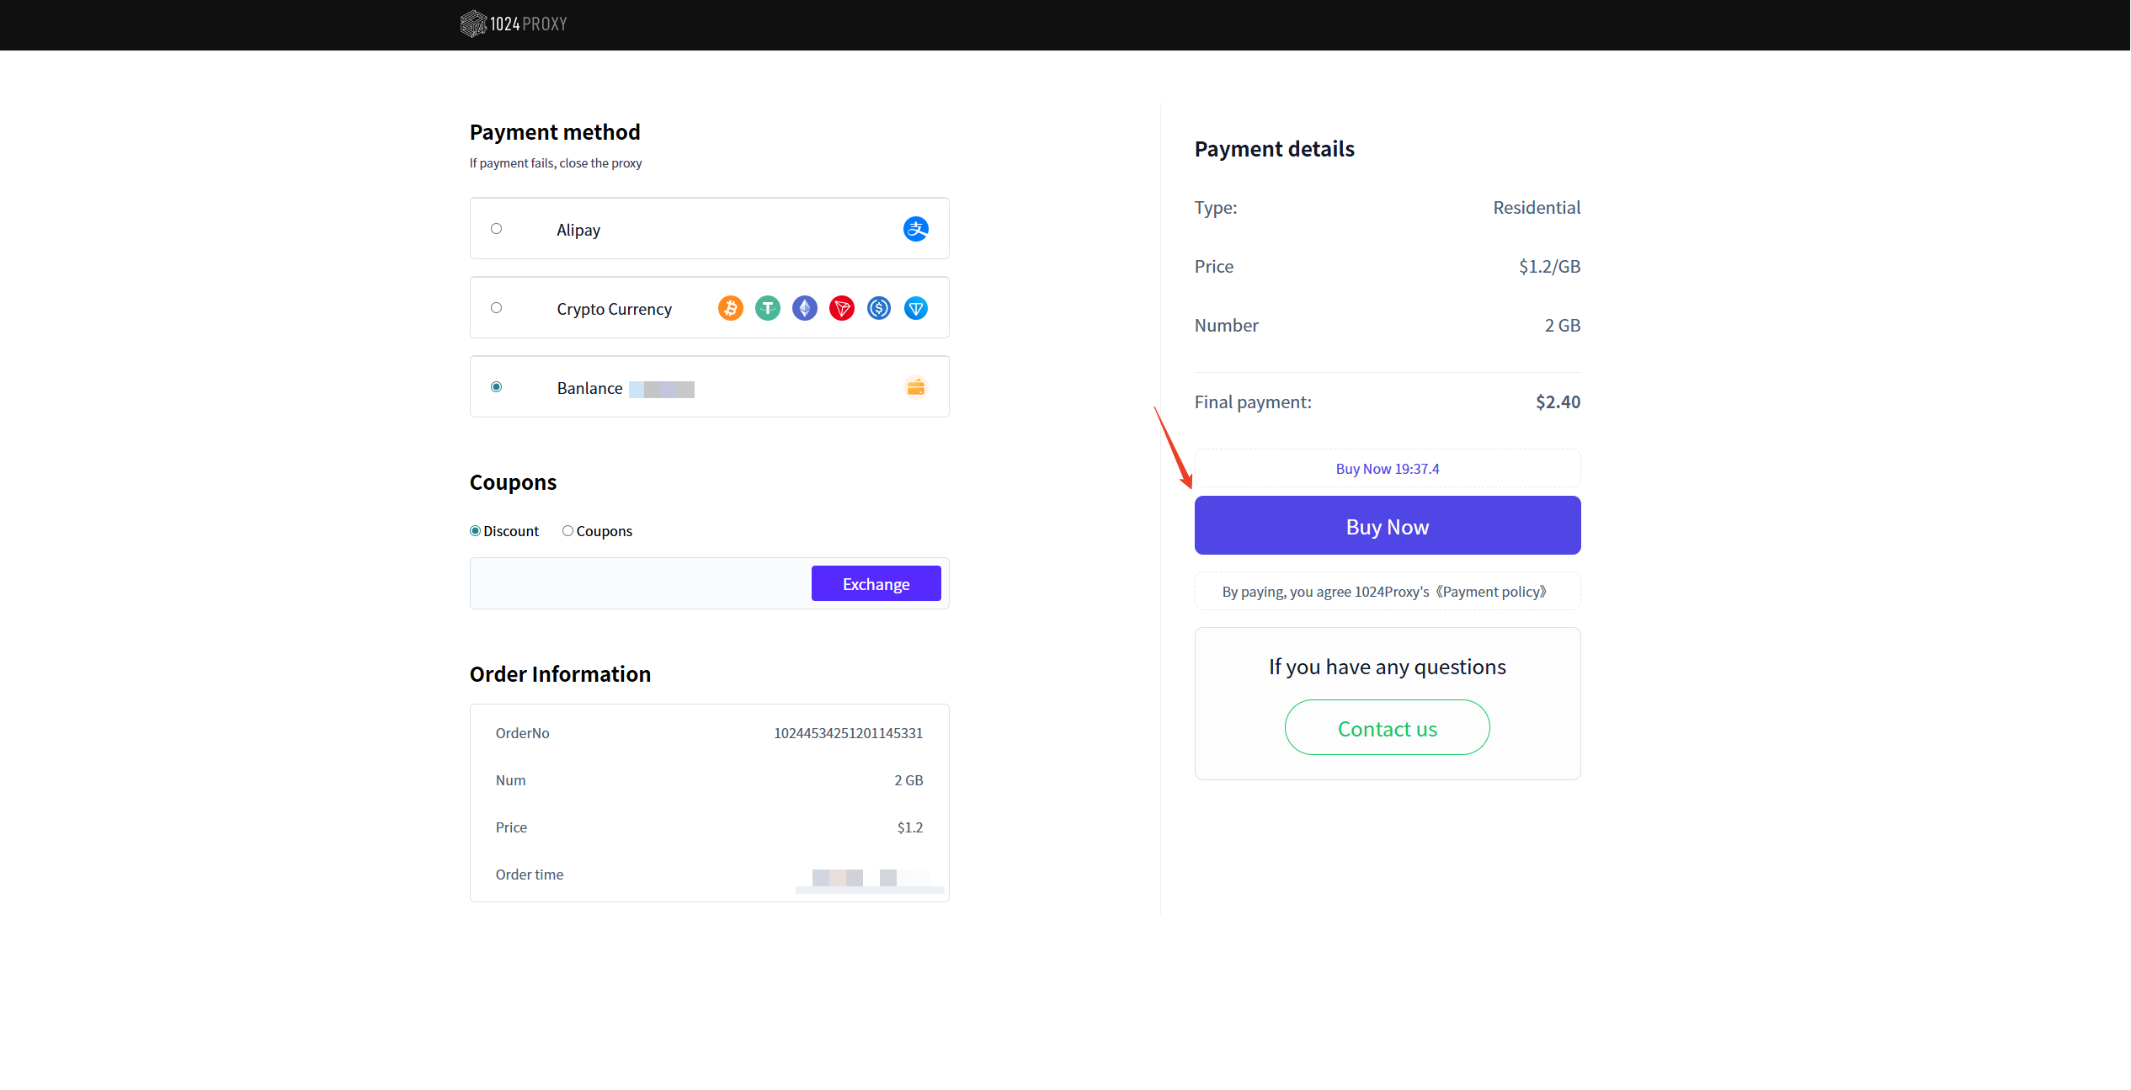Click the blue Toncoin diamond icon
Image resolution: width=2131 pixels, height=1090 pixels.
click(915, 308)
